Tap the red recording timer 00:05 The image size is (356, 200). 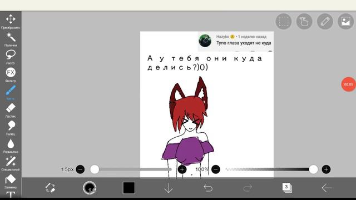click(349, 84)
